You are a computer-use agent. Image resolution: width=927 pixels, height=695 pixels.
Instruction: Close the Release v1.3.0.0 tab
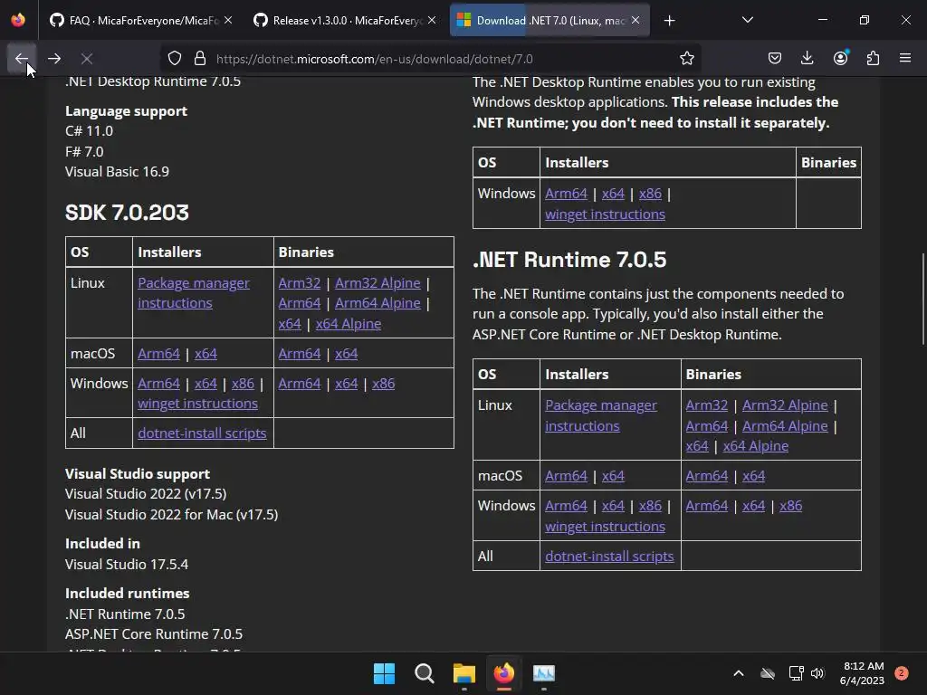point(432,20)
